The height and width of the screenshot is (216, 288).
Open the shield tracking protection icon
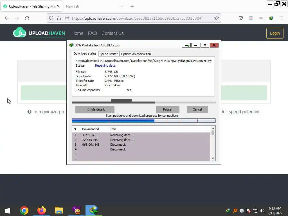(x=51, y=18)
